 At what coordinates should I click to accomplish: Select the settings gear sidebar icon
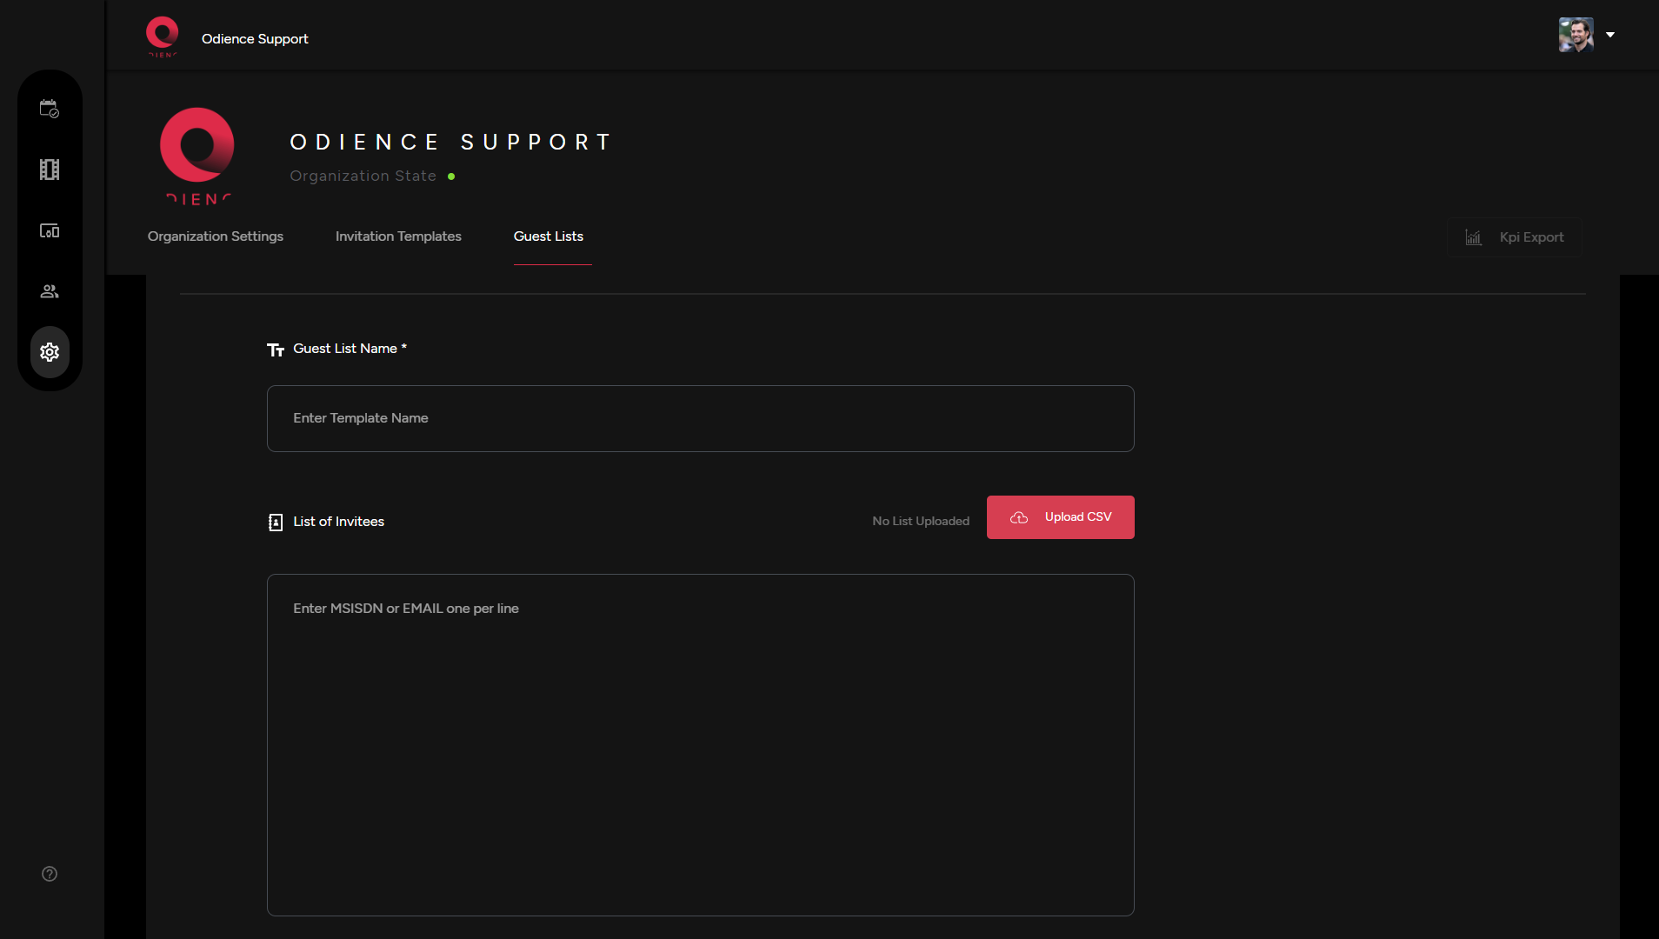tap(50, 352)
